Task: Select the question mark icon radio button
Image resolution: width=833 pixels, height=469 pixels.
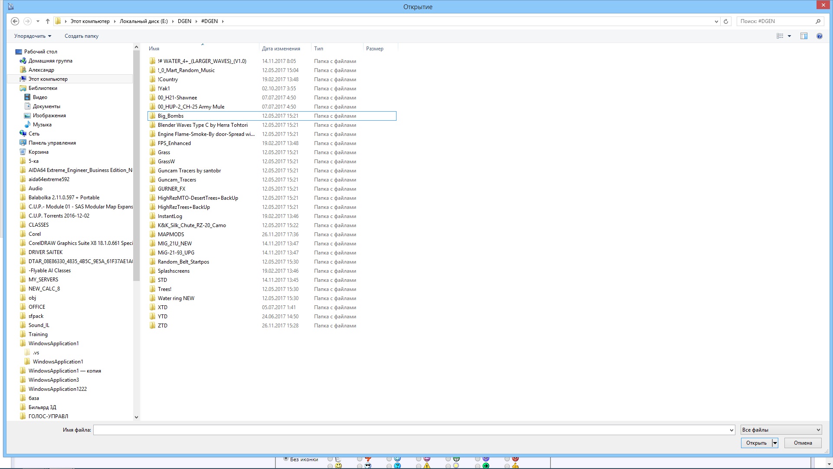Action: [389, 466]
